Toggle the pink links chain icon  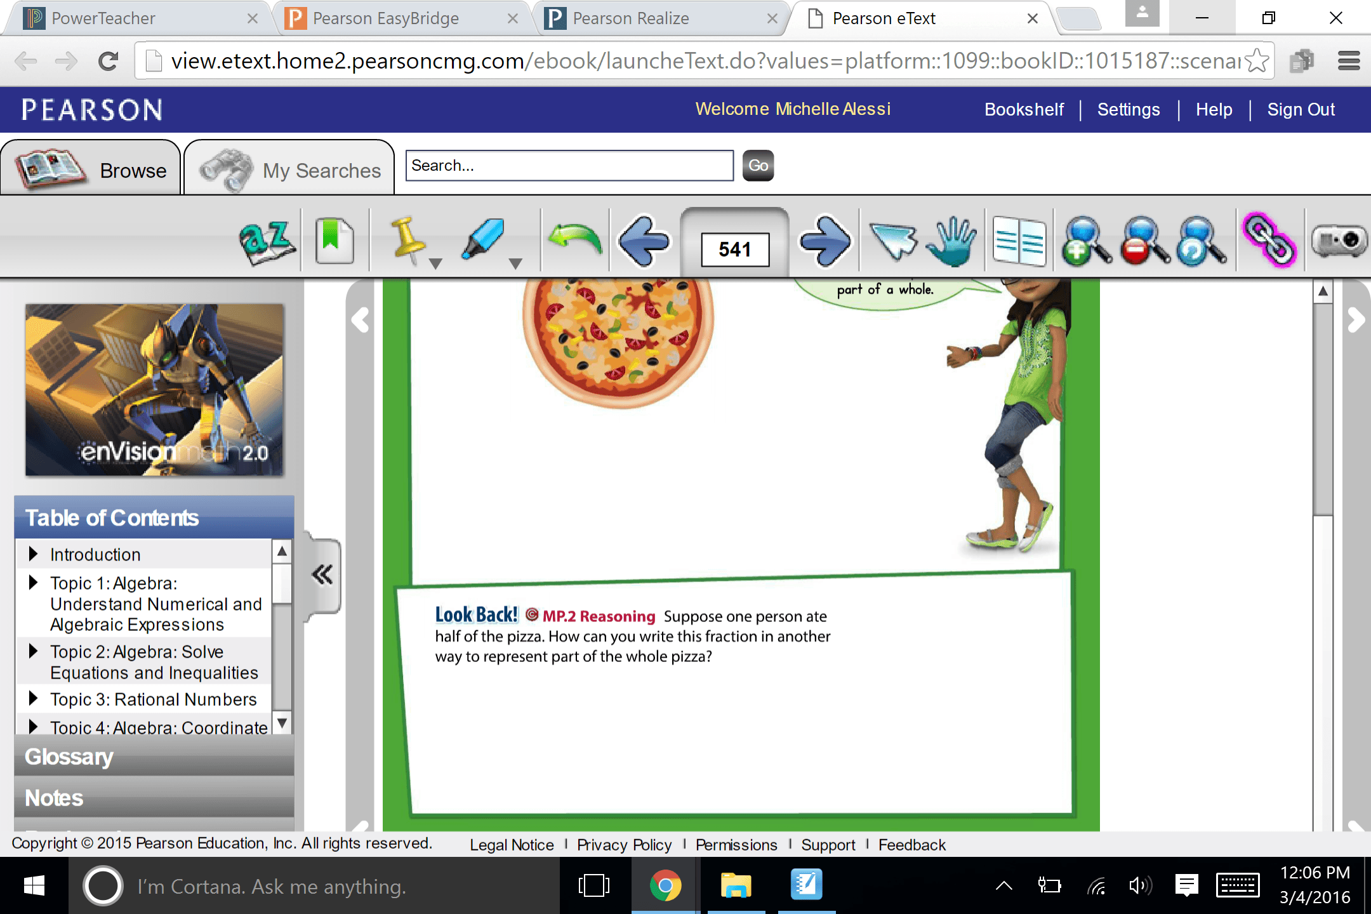point(1268,241)
